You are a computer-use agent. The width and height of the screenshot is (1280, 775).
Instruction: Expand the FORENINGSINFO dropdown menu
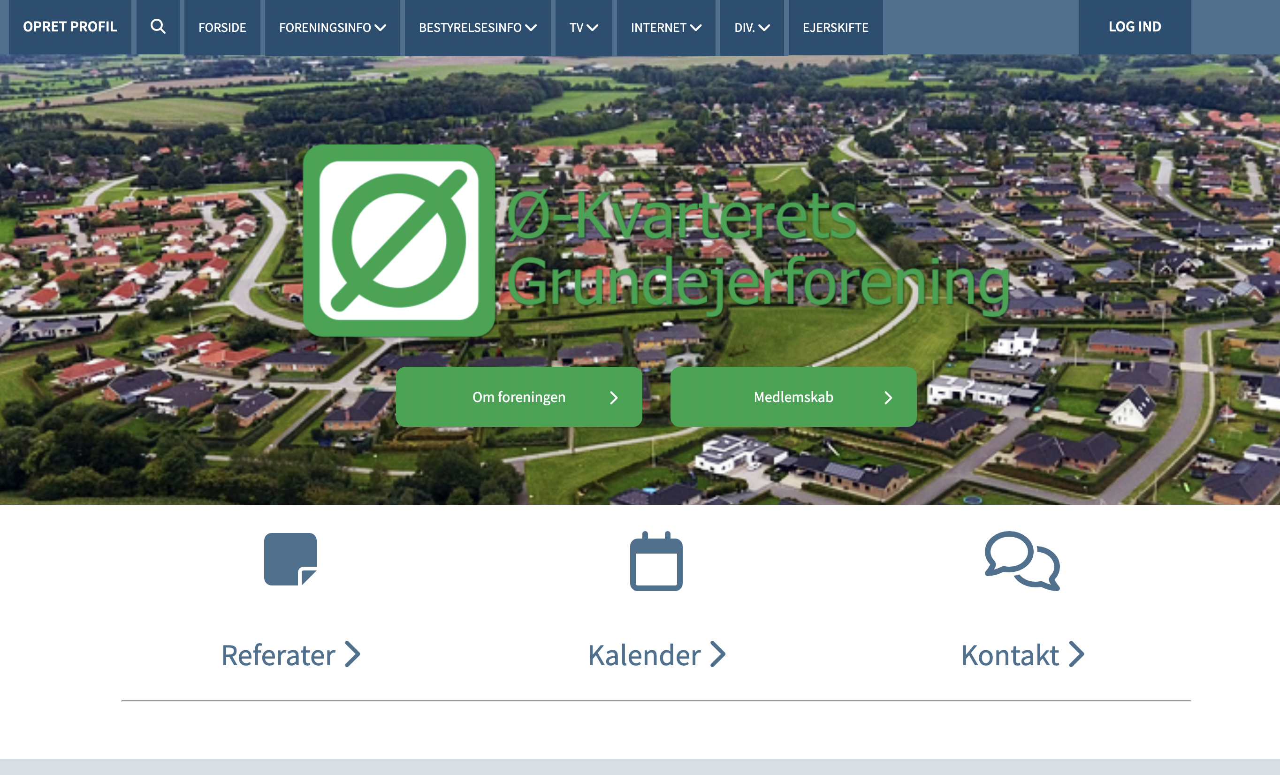tap(333, 27)
